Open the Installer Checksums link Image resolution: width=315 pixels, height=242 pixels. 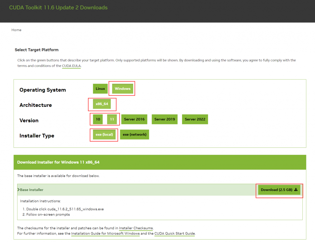[136, 228]
